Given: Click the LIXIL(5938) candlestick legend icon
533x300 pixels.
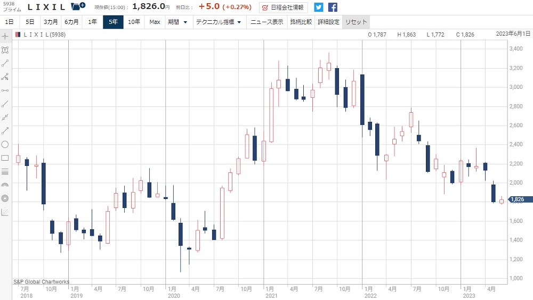Looking at the screenshot, I should (18, 35).
